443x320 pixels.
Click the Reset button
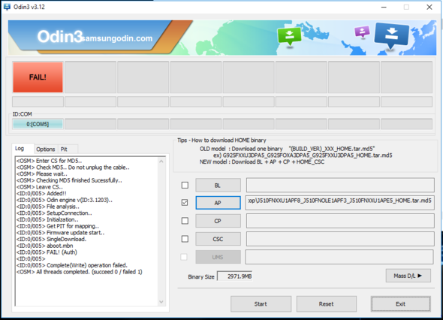pyautogui.click(x=327, y=304)
